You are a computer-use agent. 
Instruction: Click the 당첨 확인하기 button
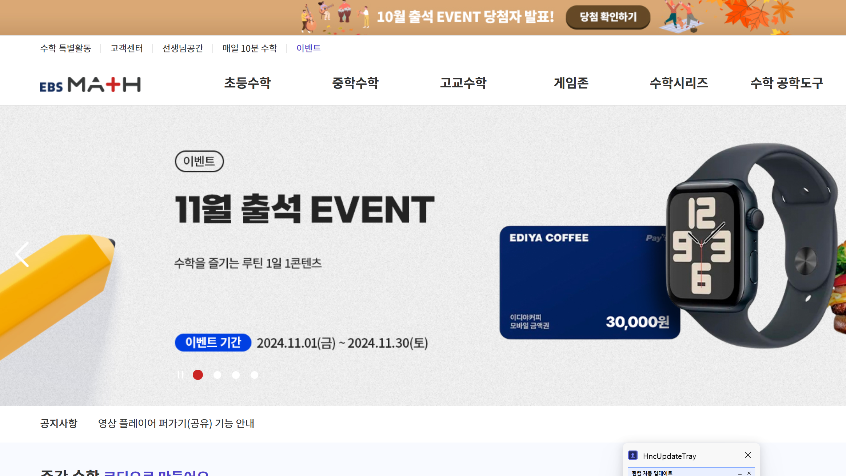click(608, 17)
